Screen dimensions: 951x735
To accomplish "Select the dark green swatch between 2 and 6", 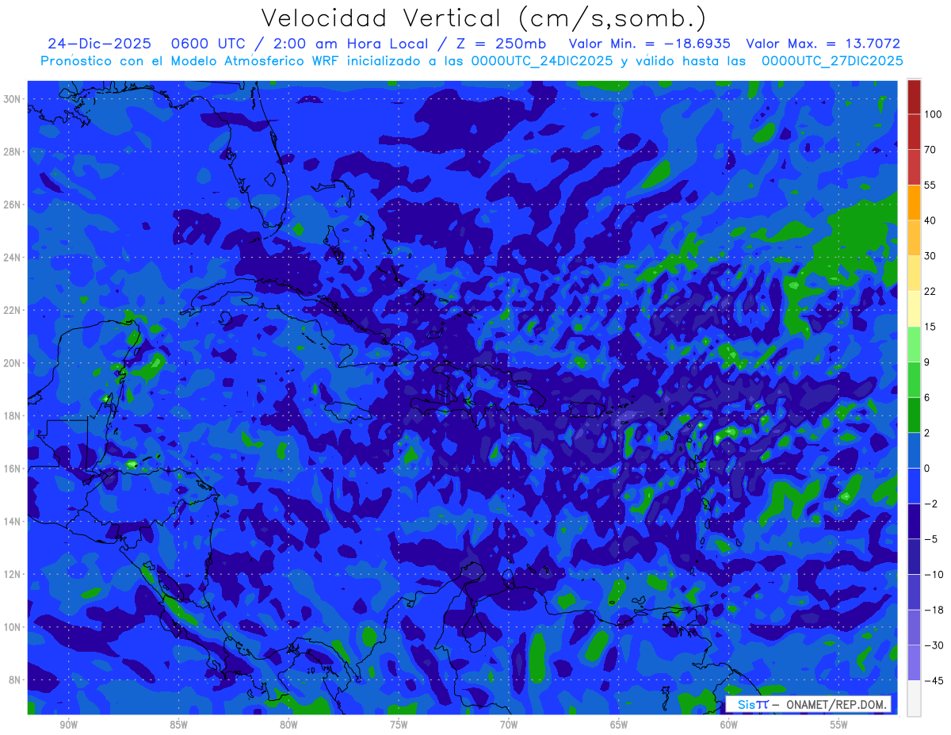I will tap(914, 415).
